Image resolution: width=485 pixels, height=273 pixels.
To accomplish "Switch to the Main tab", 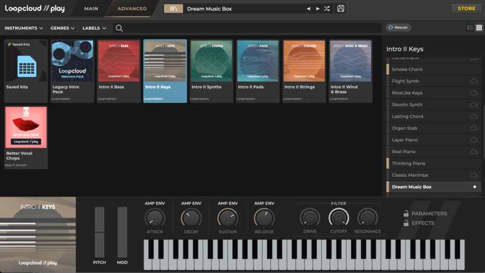I will (x=91, y=8).
